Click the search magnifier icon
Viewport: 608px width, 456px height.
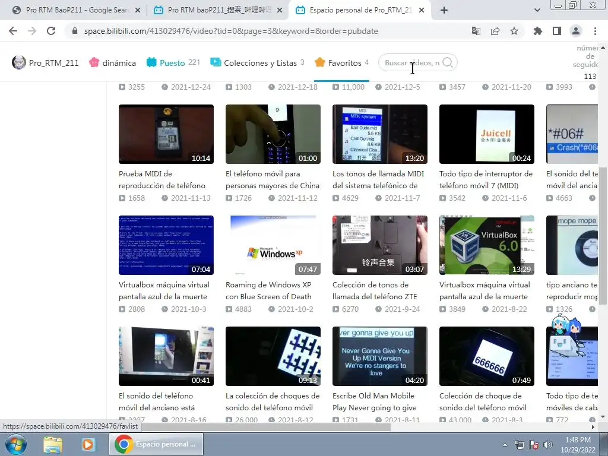(448, 62)
